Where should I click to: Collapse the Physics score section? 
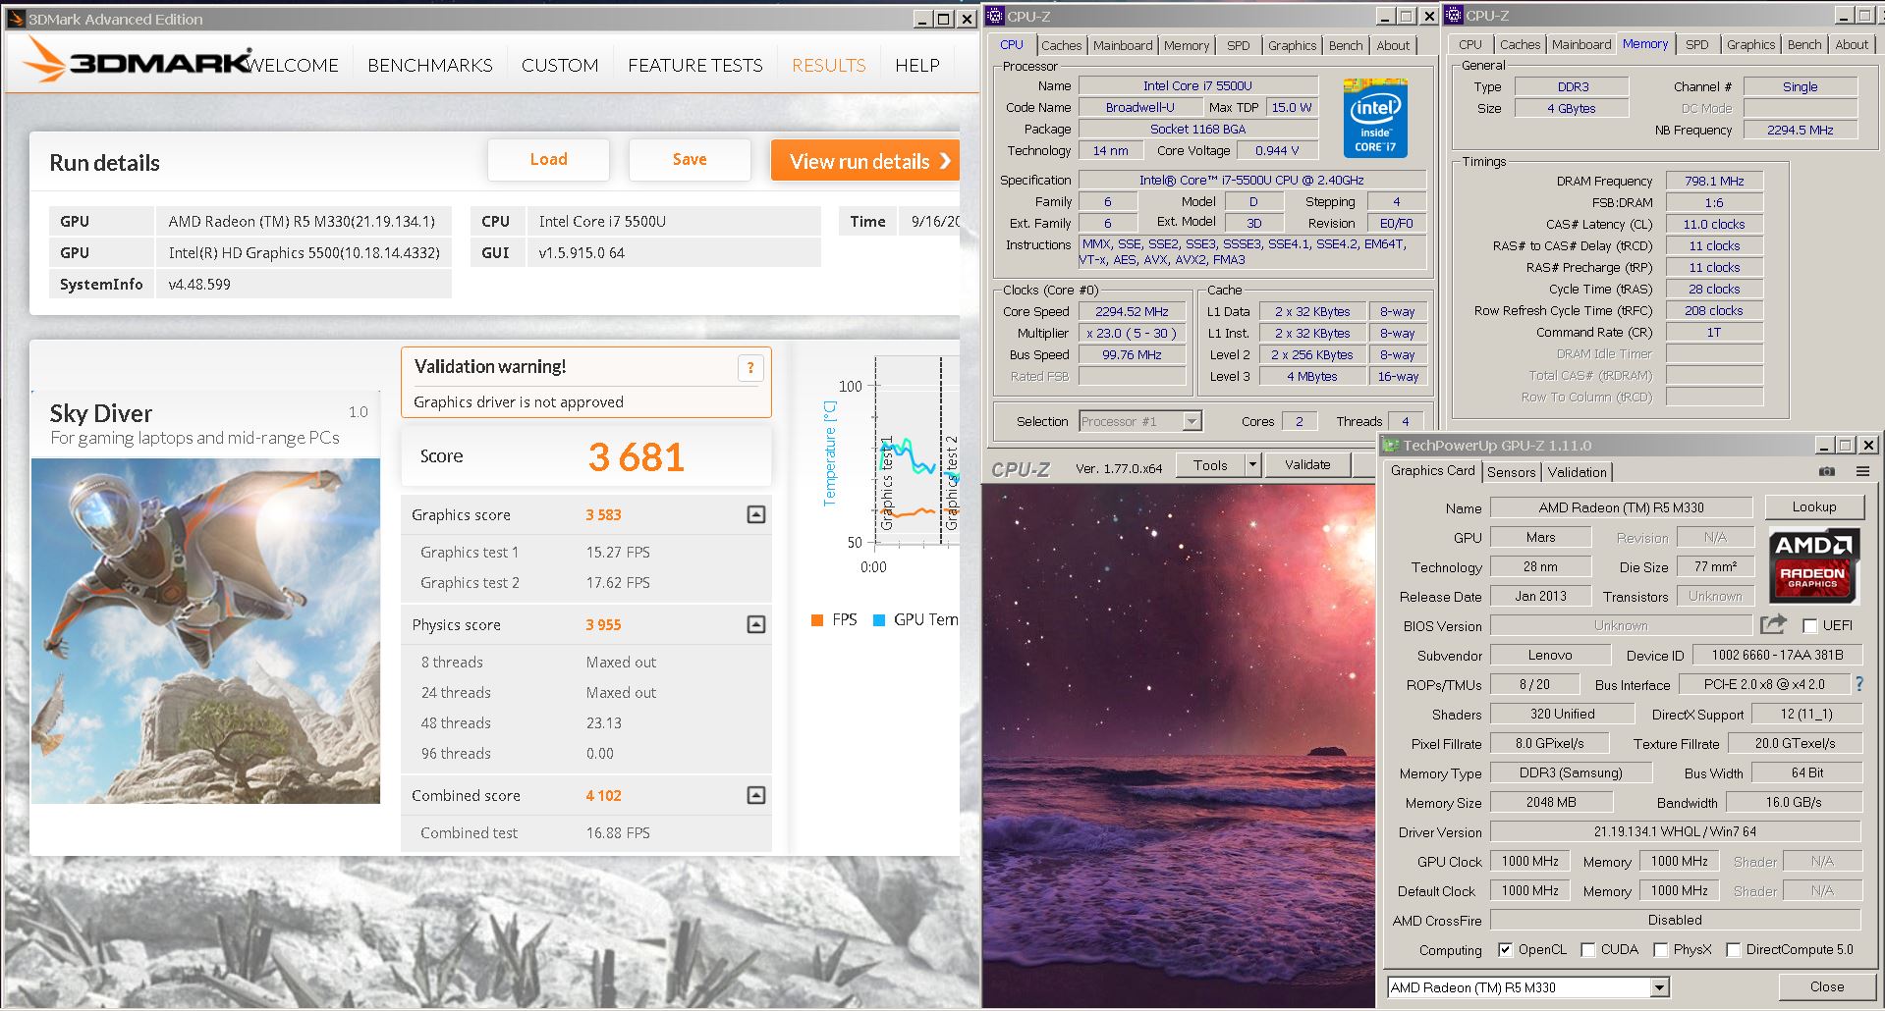[755, 624]
